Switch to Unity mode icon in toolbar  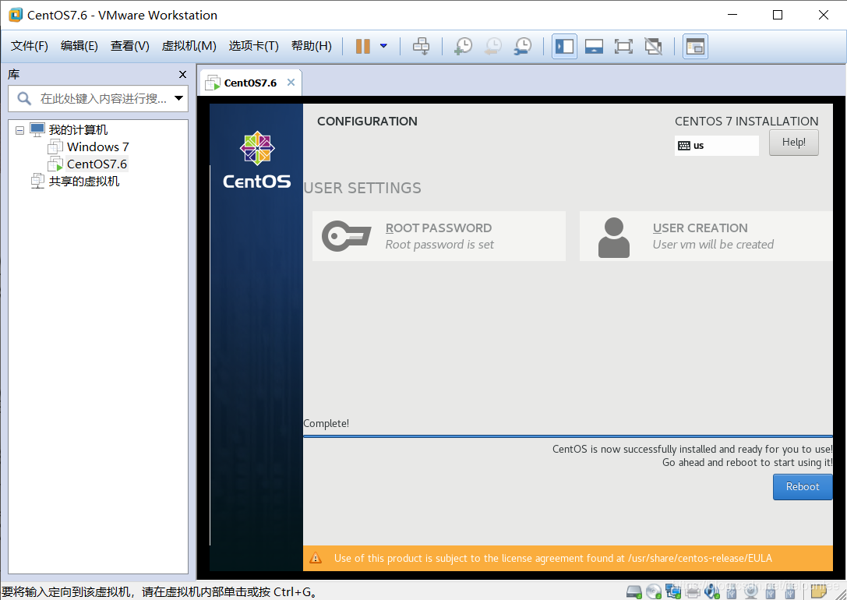(x=654, y=46)
